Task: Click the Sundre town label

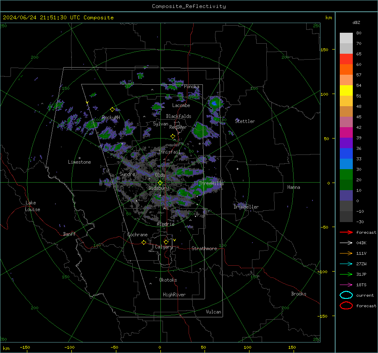Action: pyautogui.click(x=127, y=174)
